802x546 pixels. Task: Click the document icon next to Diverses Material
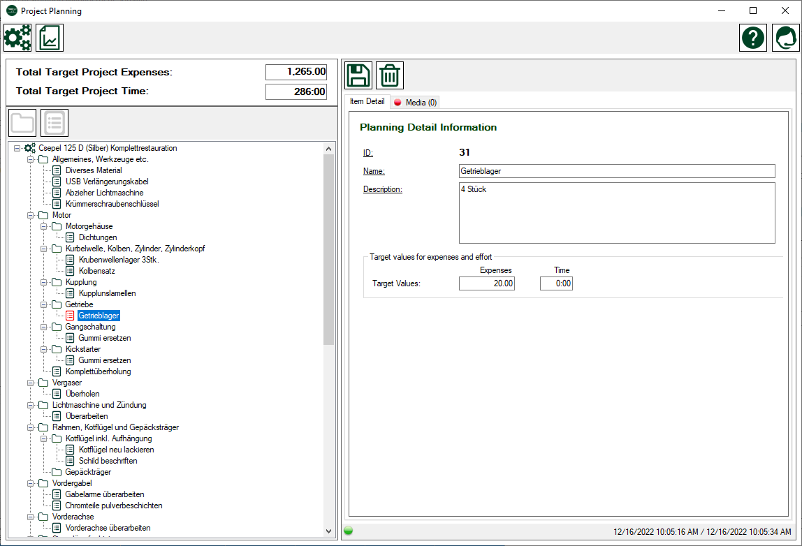click(57, 170)
